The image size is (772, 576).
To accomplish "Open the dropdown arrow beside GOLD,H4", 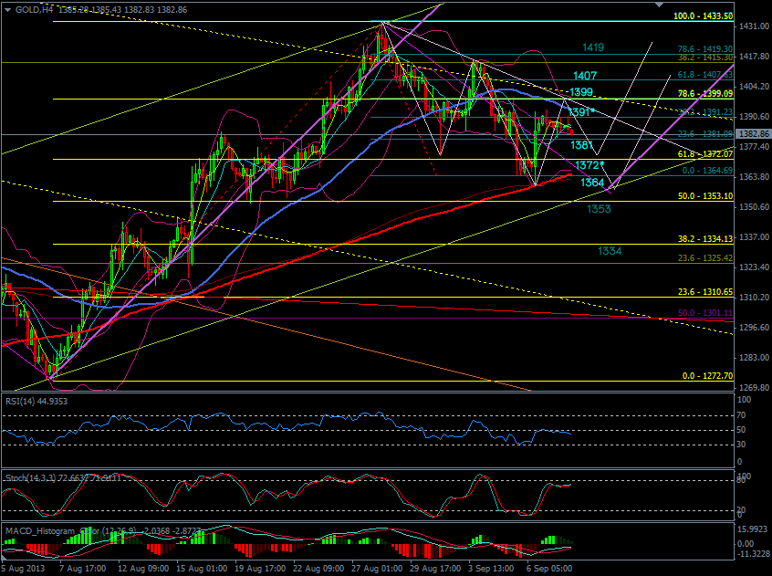I will [x=7, y=10].
